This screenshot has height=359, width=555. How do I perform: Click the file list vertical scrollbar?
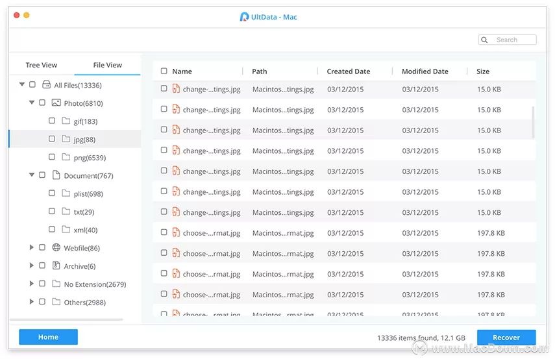click(x=533, y=122)
